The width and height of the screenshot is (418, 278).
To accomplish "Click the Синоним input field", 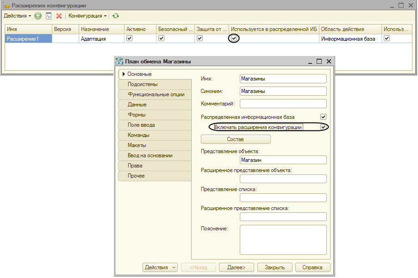I will tap(283, 91).
